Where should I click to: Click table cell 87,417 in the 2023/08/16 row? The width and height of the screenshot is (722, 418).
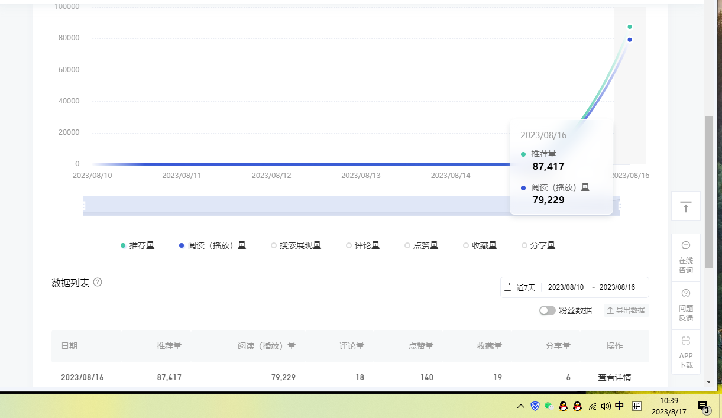tap(170, 377)
